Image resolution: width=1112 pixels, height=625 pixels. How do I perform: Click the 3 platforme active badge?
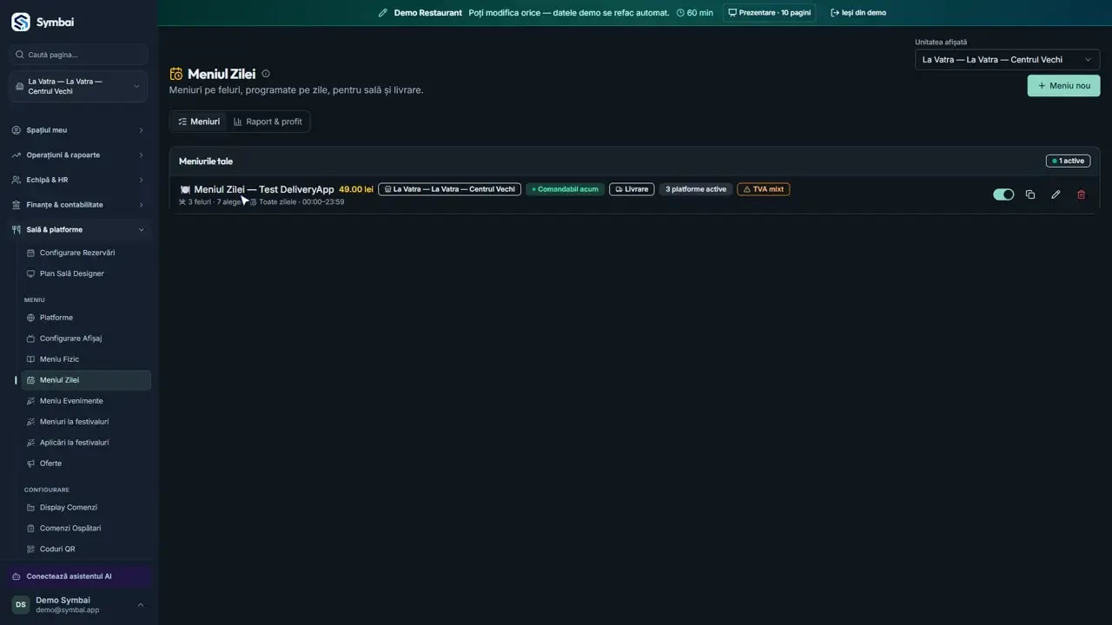(696, 189)
